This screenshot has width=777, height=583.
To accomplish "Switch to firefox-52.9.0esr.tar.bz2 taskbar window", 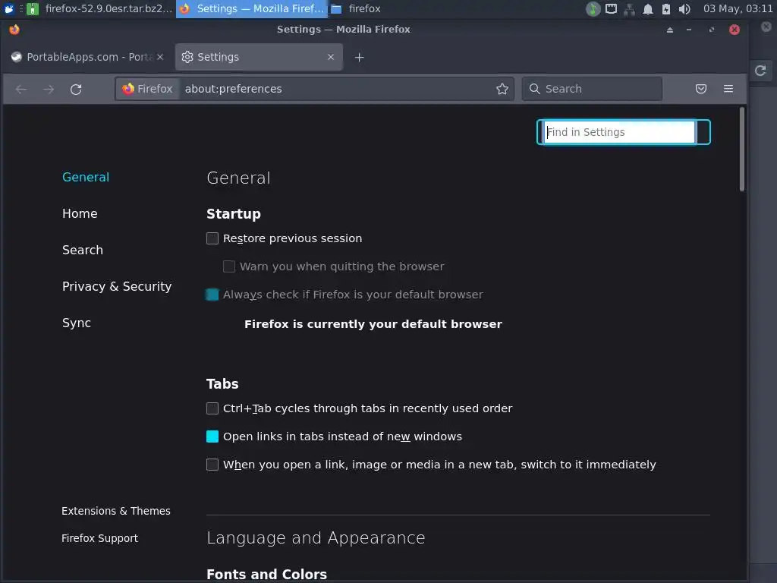I will [x=99, y=9].
